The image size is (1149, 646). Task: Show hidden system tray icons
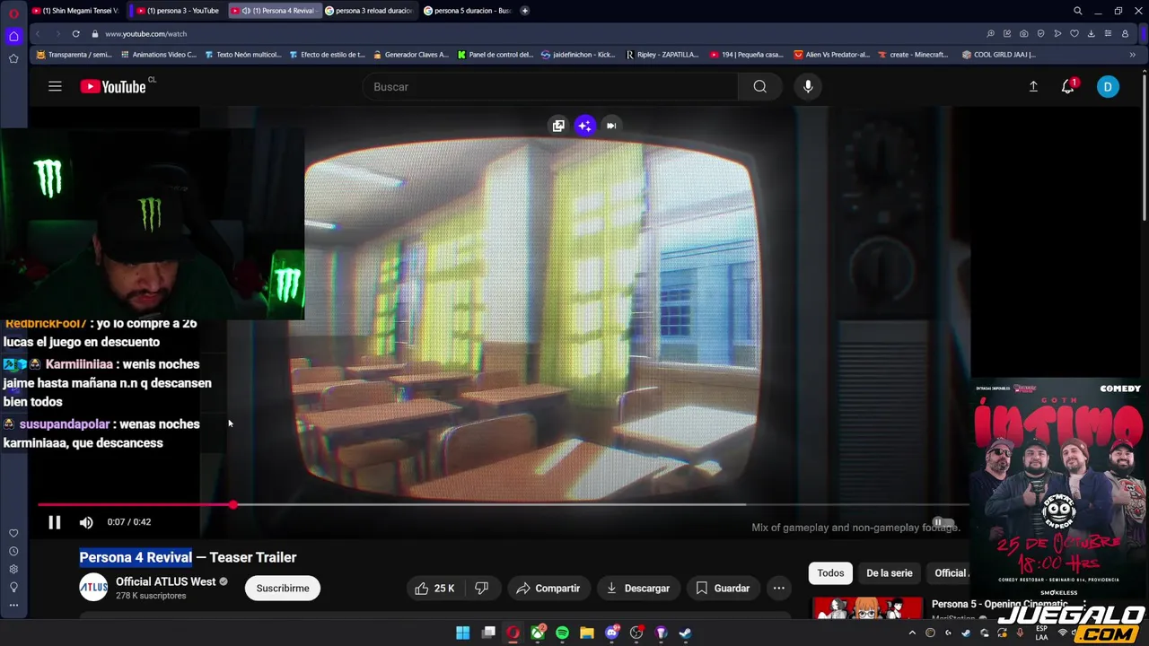click(x=912, y=633)
